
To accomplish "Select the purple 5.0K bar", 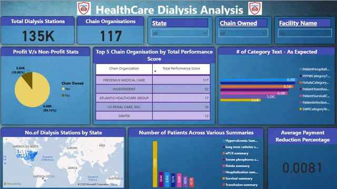I will pos(248,97).
